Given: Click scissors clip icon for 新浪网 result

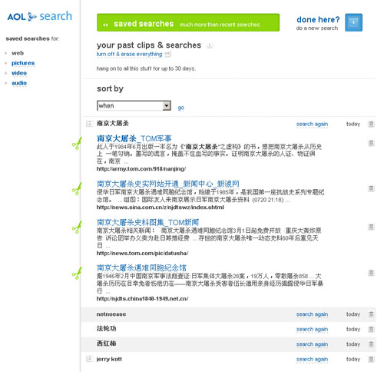Looking at the screenshot, I should tap(77, 189).
